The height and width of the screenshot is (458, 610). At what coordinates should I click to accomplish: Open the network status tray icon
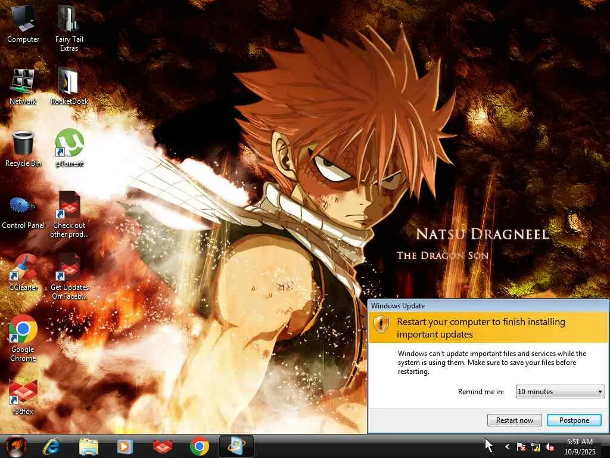click(536, 447)
